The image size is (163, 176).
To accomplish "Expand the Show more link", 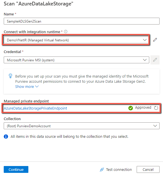I will pos(27,86).
